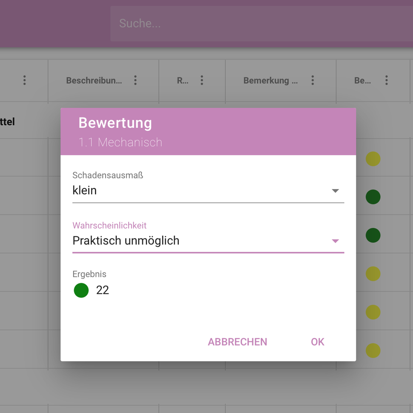Click the 1.1 Mechanisch dialog subtitle
Viewport: 413px width, 413px height.
120,142
